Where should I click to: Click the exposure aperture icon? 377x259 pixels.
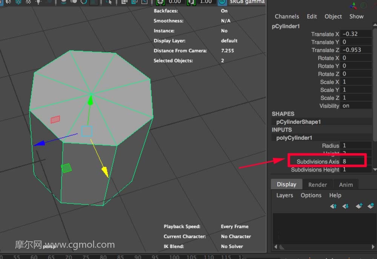point(161,2)
